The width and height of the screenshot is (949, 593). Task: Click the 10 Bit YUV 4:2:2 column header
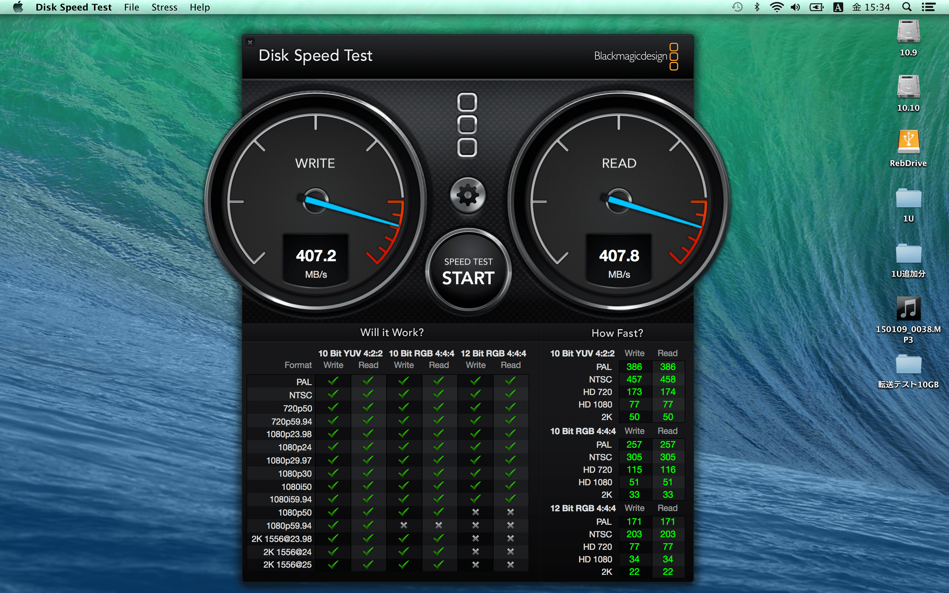tap(350, 353)
